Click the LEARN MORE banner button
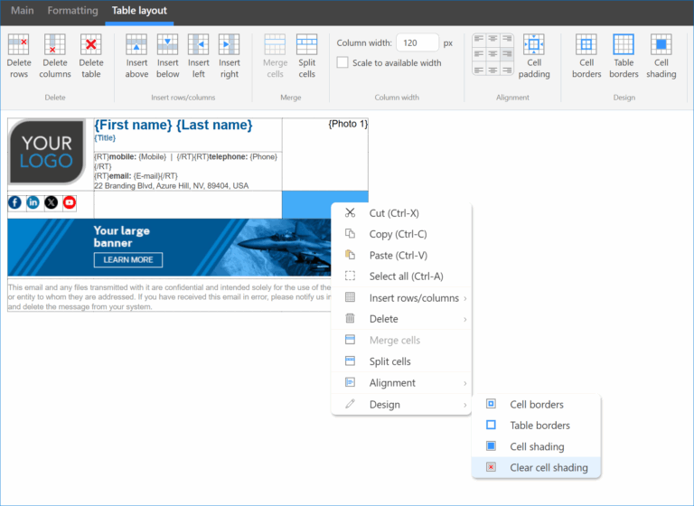Viewport: 694px width, 506px height. 128,260
